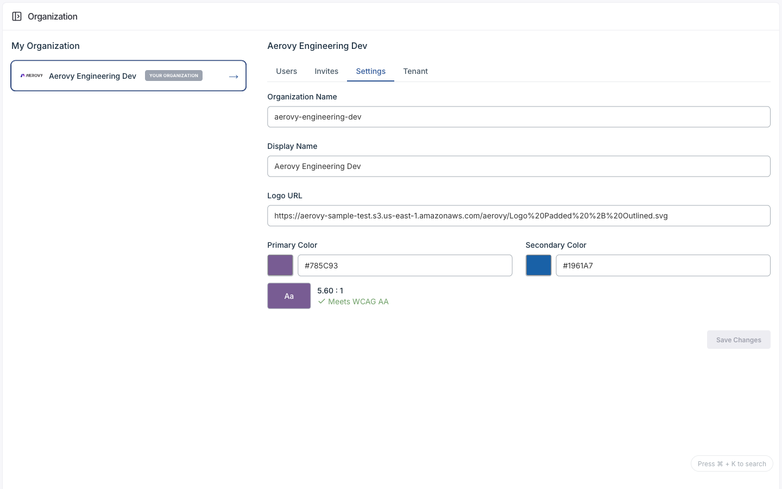Switch to the Users tab
This screenshot has height=489, width=782.
(x=286, y=71)
